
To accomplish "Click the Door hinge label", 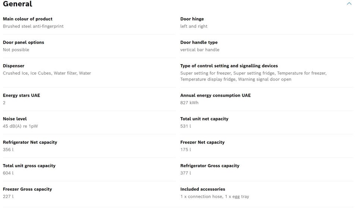I will click(x=192, y=19).
